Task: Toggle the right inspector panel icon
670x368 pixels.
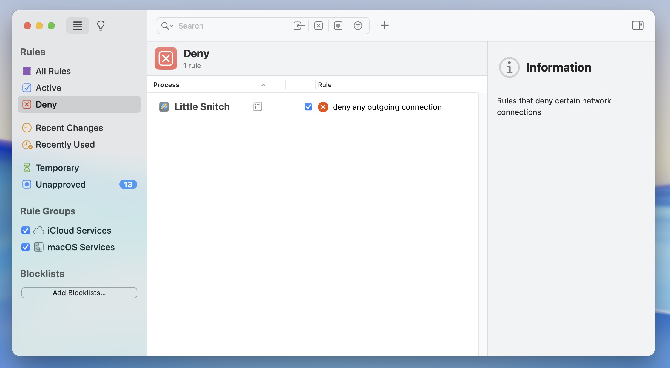Action: point(638,25)
